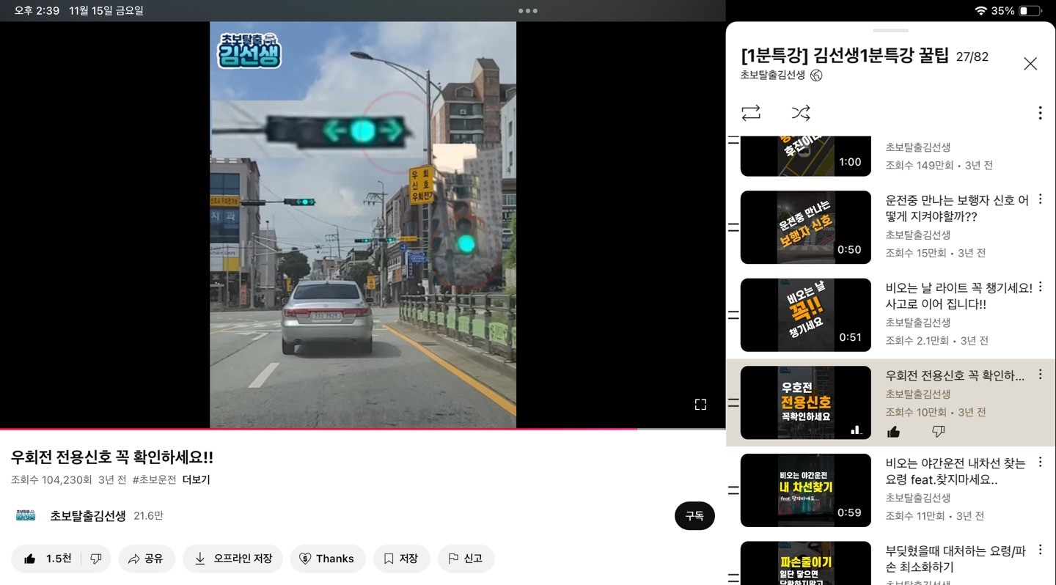Open playlist more options menu
Screen dimensions: 1056x585
pos(1040,113)
